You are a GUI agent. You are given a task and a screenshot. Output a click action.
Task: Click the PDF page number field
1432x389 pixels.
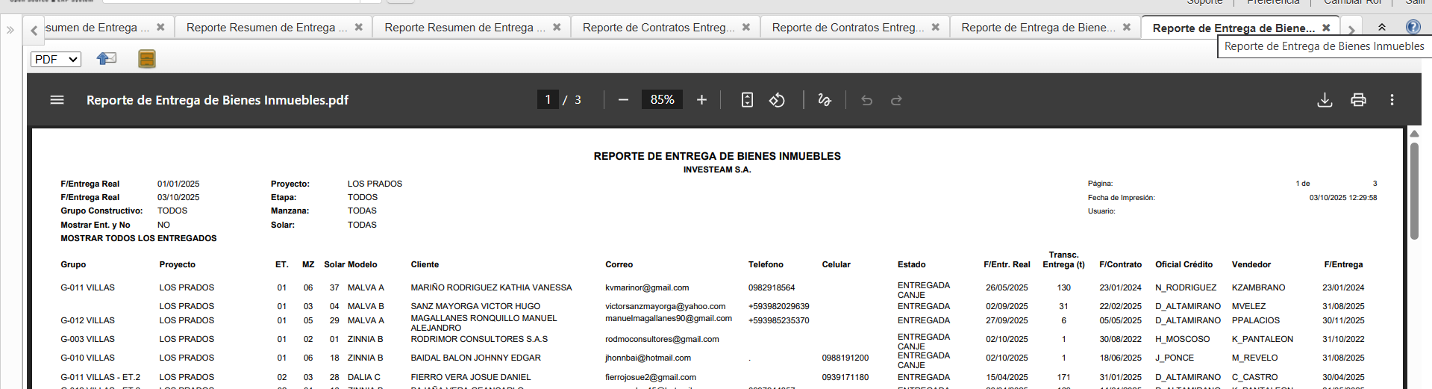548,100
